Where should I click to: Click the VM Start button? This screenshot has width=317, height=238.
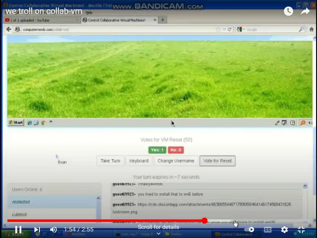[16, 122]
